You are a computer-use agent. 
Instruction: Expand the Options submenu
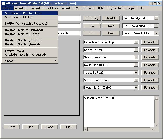(x=30, y=61)
